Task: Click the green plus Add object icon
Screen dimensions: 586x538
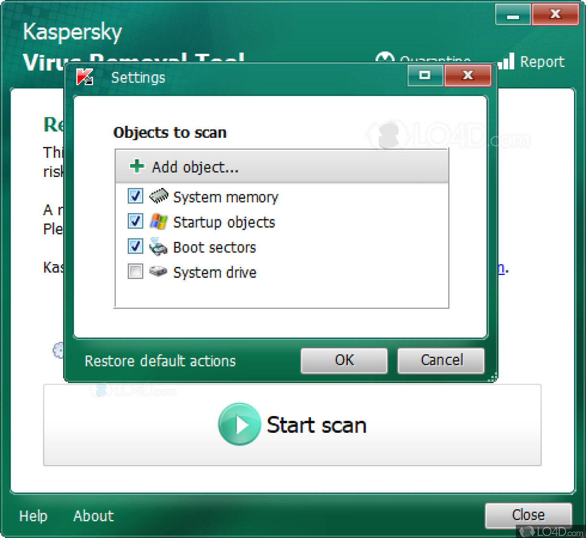Action: [137, 166]
